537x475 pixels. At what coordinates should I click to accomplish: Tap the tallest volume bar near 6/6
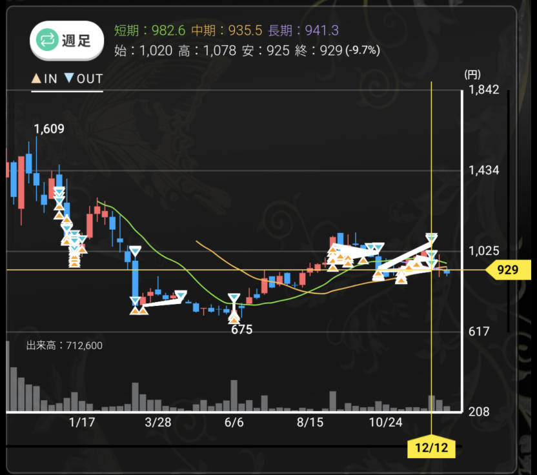234,395
